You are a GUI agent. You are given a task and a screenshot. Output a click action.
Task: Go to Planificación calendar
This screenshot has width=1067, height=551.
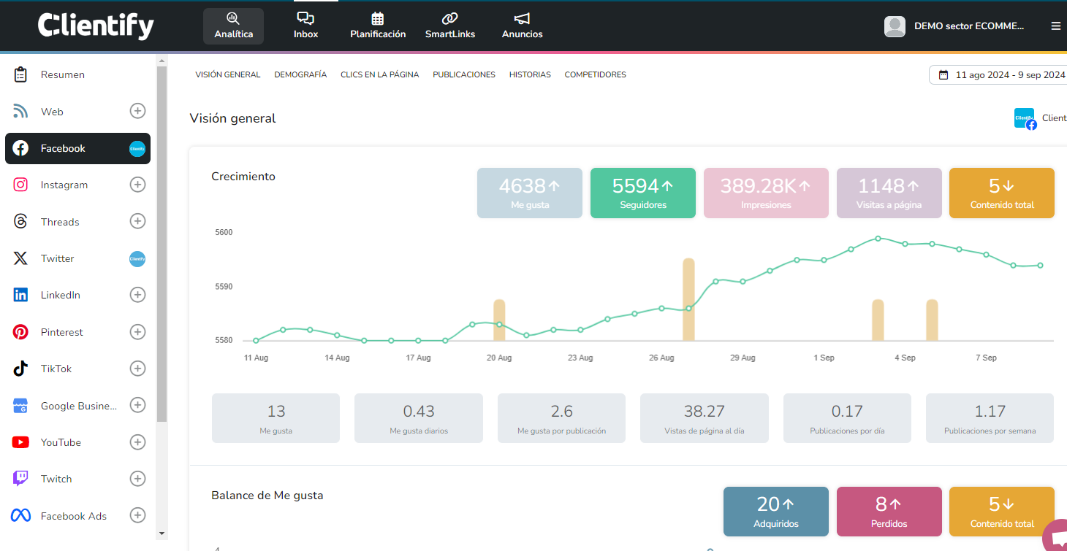(x=378, y=26)
